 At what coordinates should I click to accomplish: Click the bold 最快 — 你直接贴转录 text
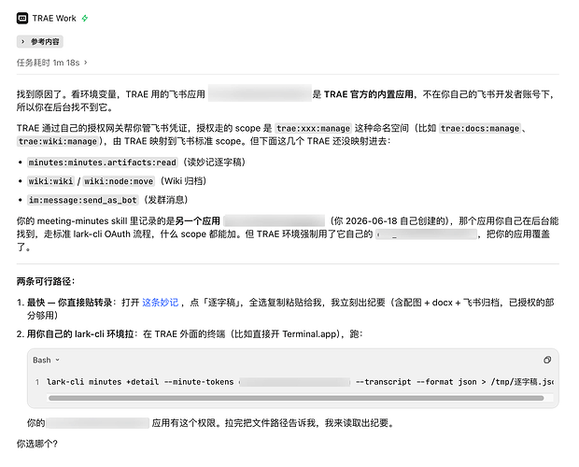(69, 303)
